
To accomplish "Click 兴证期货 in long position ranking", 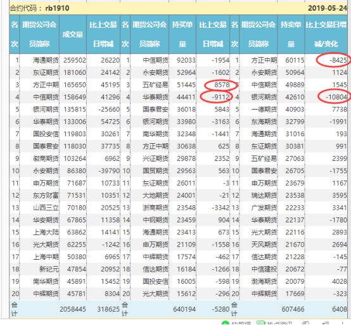I will point(156,158).
